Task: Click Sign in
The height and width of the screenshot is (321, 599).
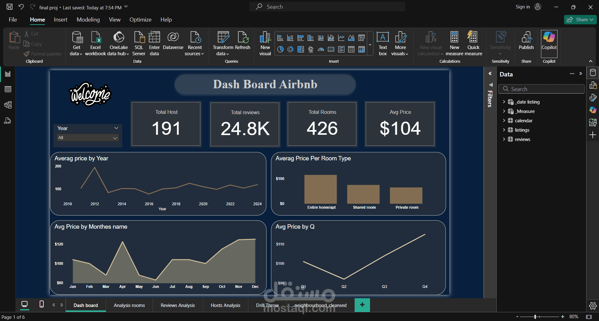Action: (523, 7)
